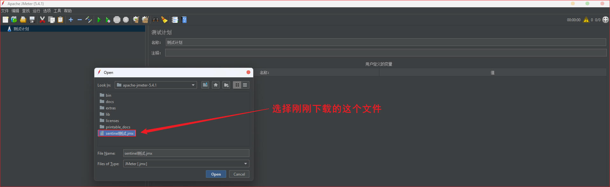Click the Home directory button in Open dialog

click(x=216, y=85)
